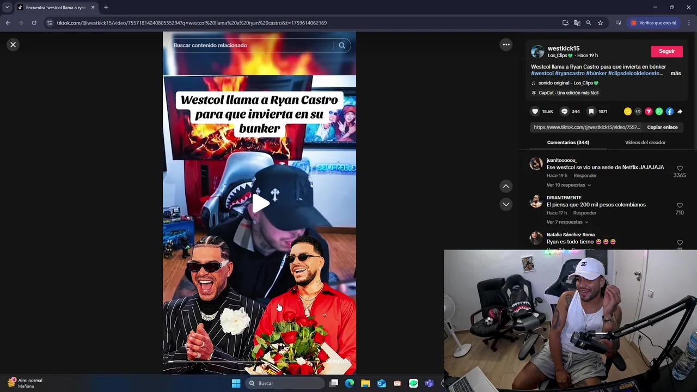Share video to WhatsApp
This screenshot has height=392, width=697.
tap(659, 111)
